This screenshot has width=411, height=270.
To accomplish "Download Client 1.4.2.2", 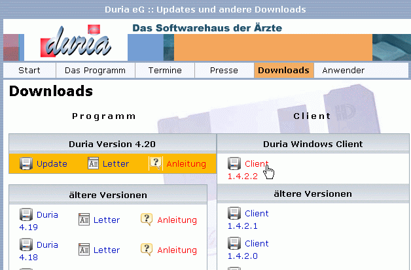I will 248,170.
